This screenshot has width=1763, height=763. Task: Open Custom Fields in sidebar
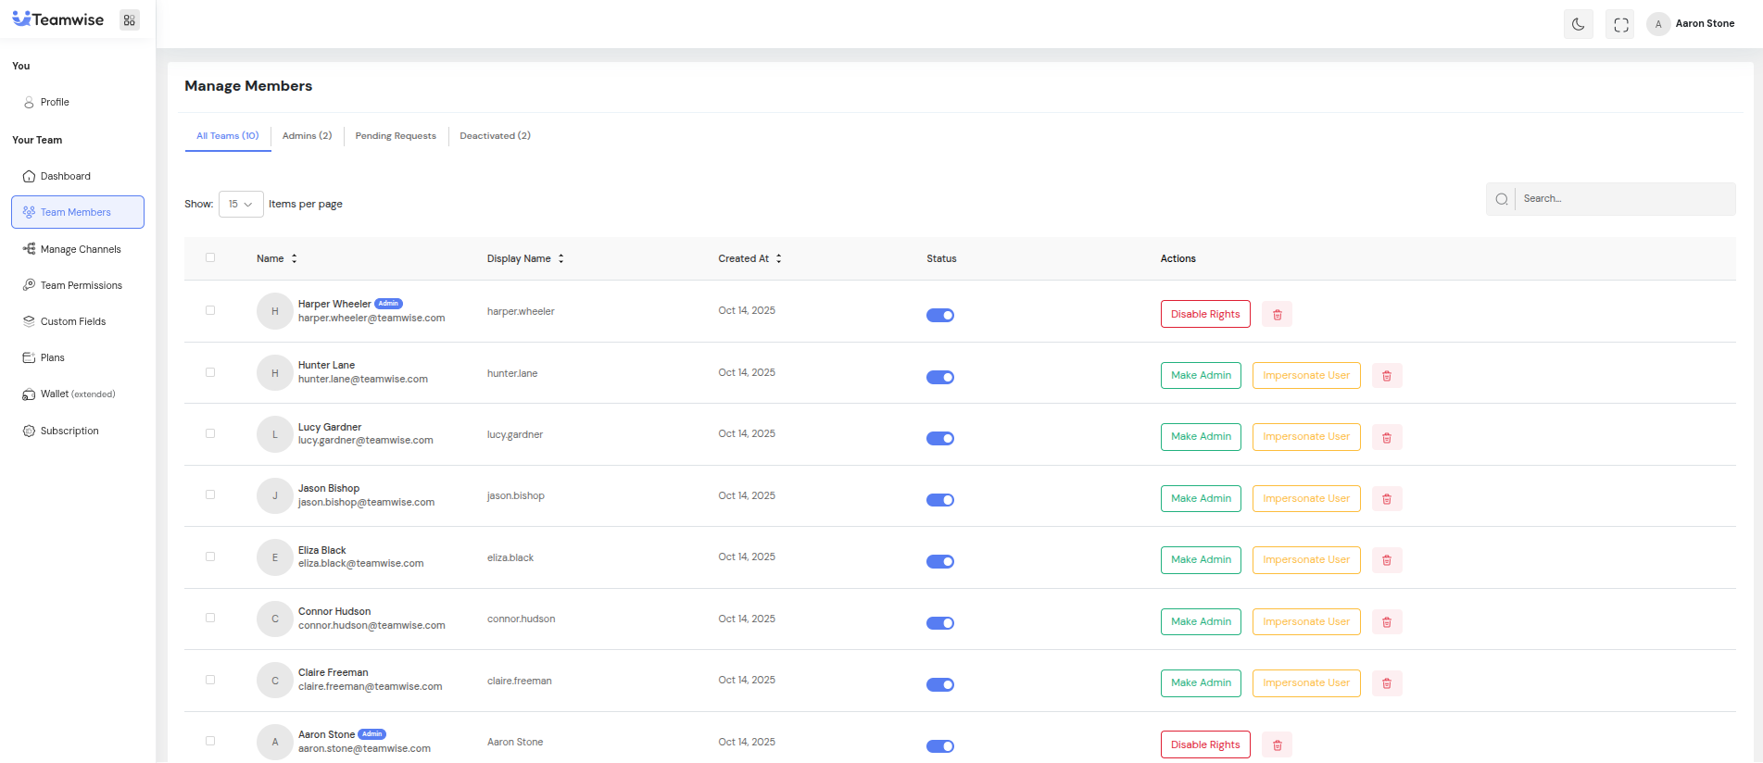[x=72, y=321]
